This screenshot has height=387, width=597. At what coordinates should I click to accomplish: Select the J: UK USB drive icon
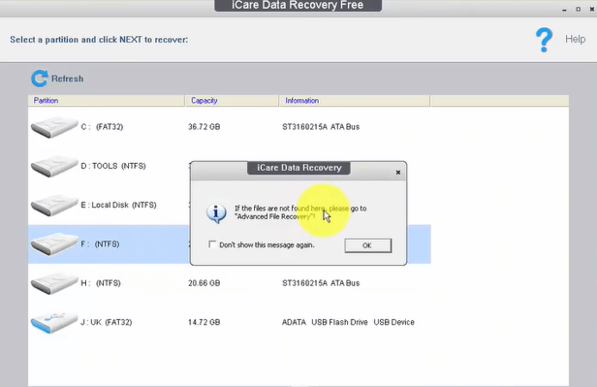[x=54, y=322]
